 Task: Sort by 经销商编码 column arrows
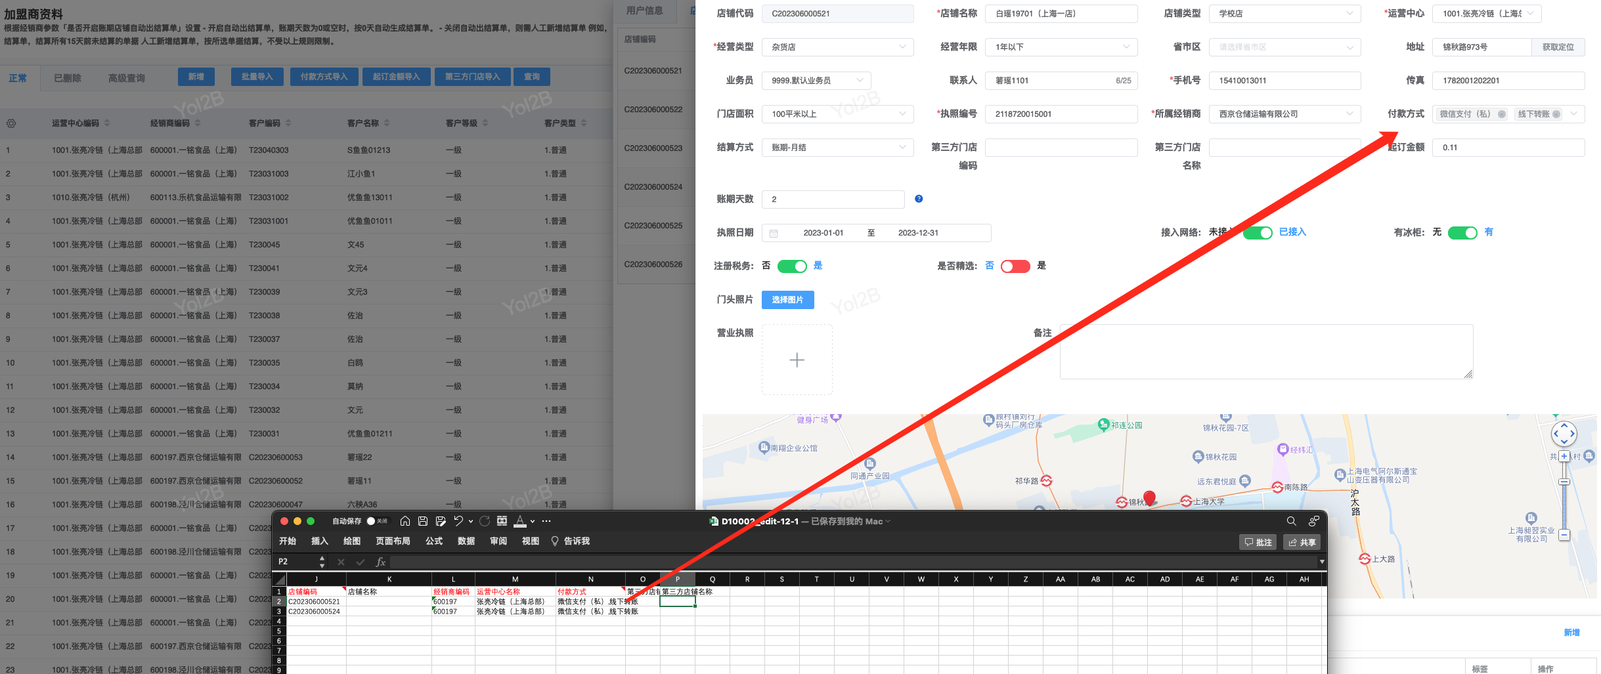coord(198,123)
